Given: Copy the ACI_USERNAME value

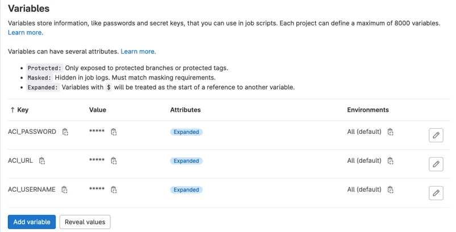Looking at the screenshot, I should click(114, 189).
